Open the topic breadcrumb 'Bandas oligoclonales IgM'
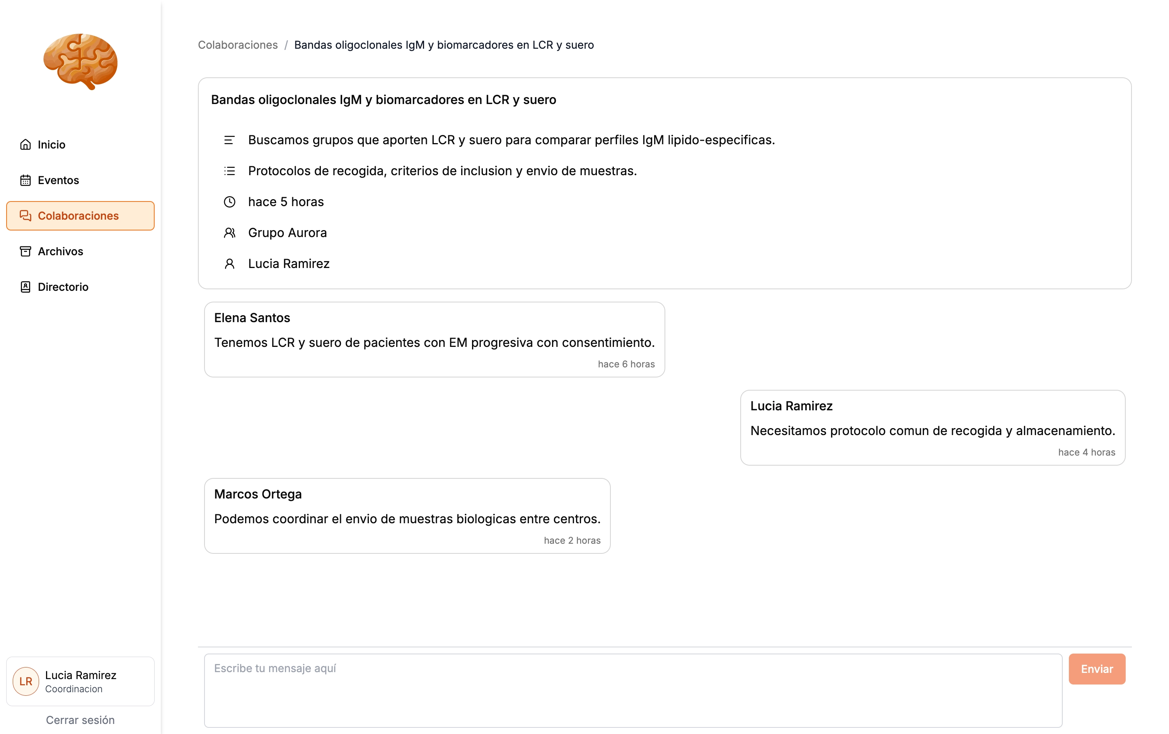Image resolution: width=1169 pixels, height=734 pixels. (444, 44)
